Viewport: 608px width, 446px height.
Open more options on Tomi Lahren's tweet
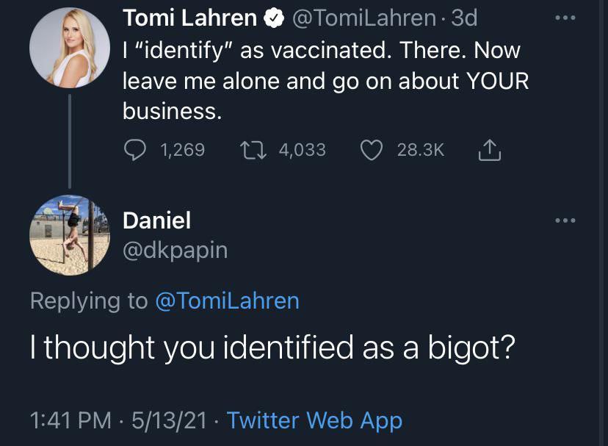pos(565,18)
